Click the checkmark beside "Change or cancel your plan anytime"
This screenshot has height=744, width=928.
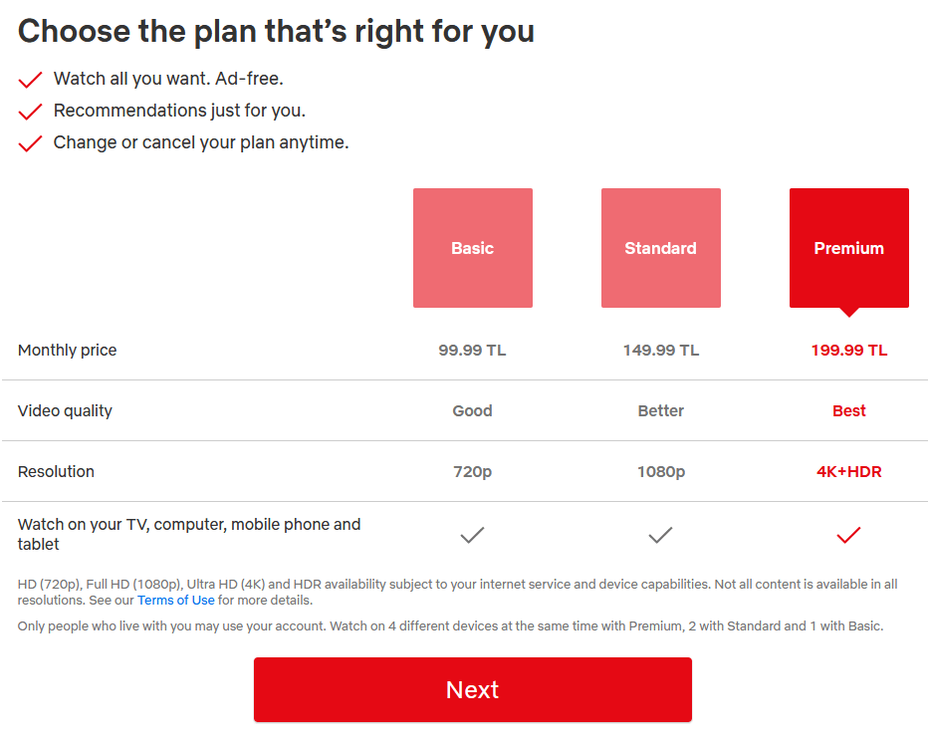pyautogui.click(x=30, y=142)
